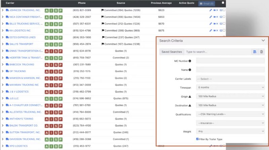Click the red P badge for BABCOCK TRUCKING
This screenshot has height=150, width=269.
click(x=61, y=65)
